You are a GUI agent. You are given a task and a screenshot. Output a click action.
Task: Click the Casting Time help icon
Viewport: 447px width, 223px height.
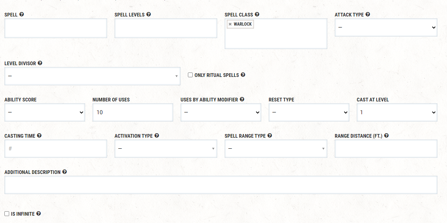(39, 136)
